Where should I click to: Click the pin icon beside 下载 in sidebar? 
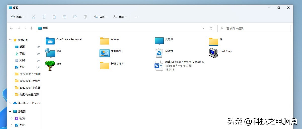point(38,53)
